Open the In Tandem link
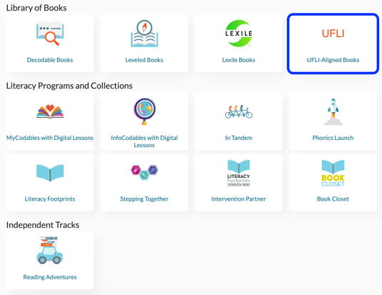This screenshot has width=382, height=295. click(239, 138)
